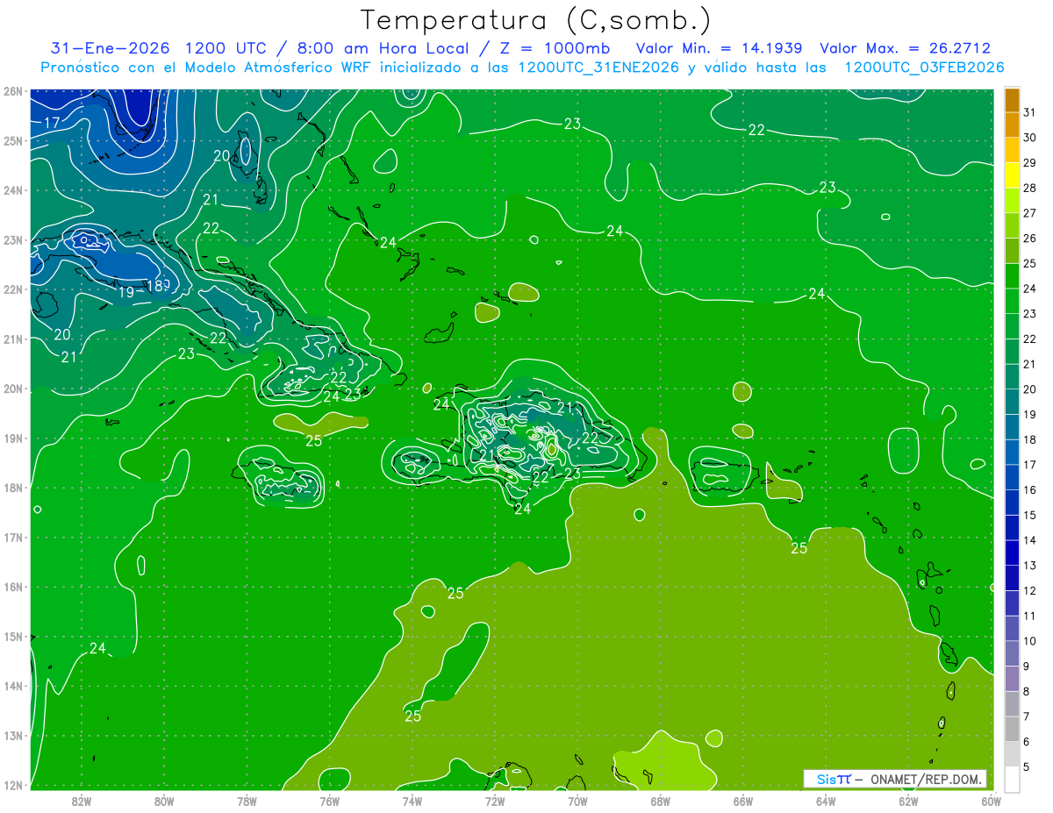Pick the blue legend swatch between 16 and 17
Screen dimensions: 1053x813
[1012, 477]
